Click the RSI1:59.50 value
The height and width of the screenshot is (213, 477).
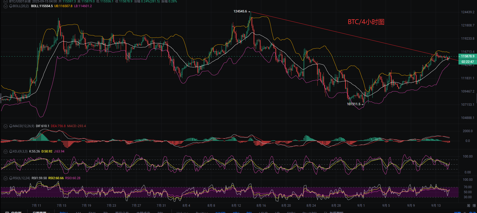point(39,178)
